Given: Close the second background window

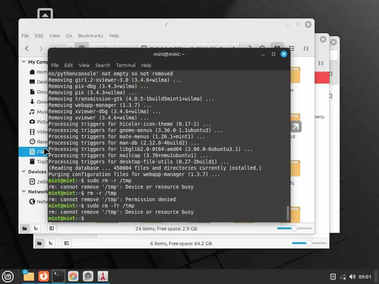Looking at the screenshot, I should (323, 39).
